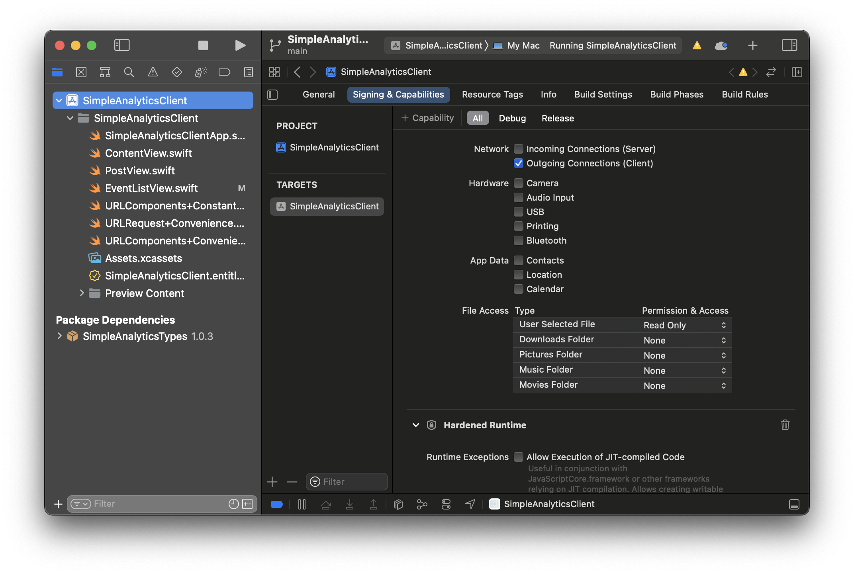Enable Incoming Connections (Server)
The height and width of the screenshot is (574, 854).
[x=518, y=149]
